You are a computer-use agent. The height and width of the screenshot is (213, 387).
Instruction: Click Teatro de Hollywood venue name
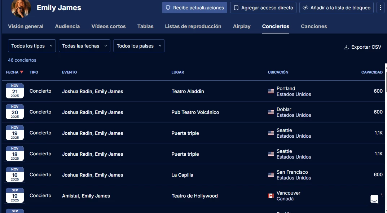[x=194, y=196]
